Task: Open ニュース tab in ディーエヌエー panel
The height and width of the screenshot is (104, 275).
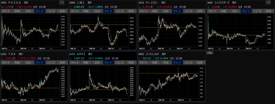Action: [189, 11]
